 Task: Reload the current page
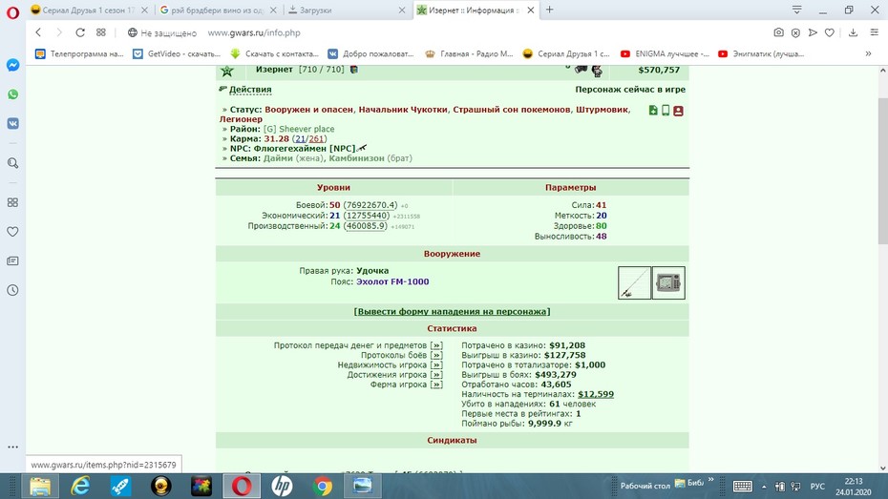80,32
